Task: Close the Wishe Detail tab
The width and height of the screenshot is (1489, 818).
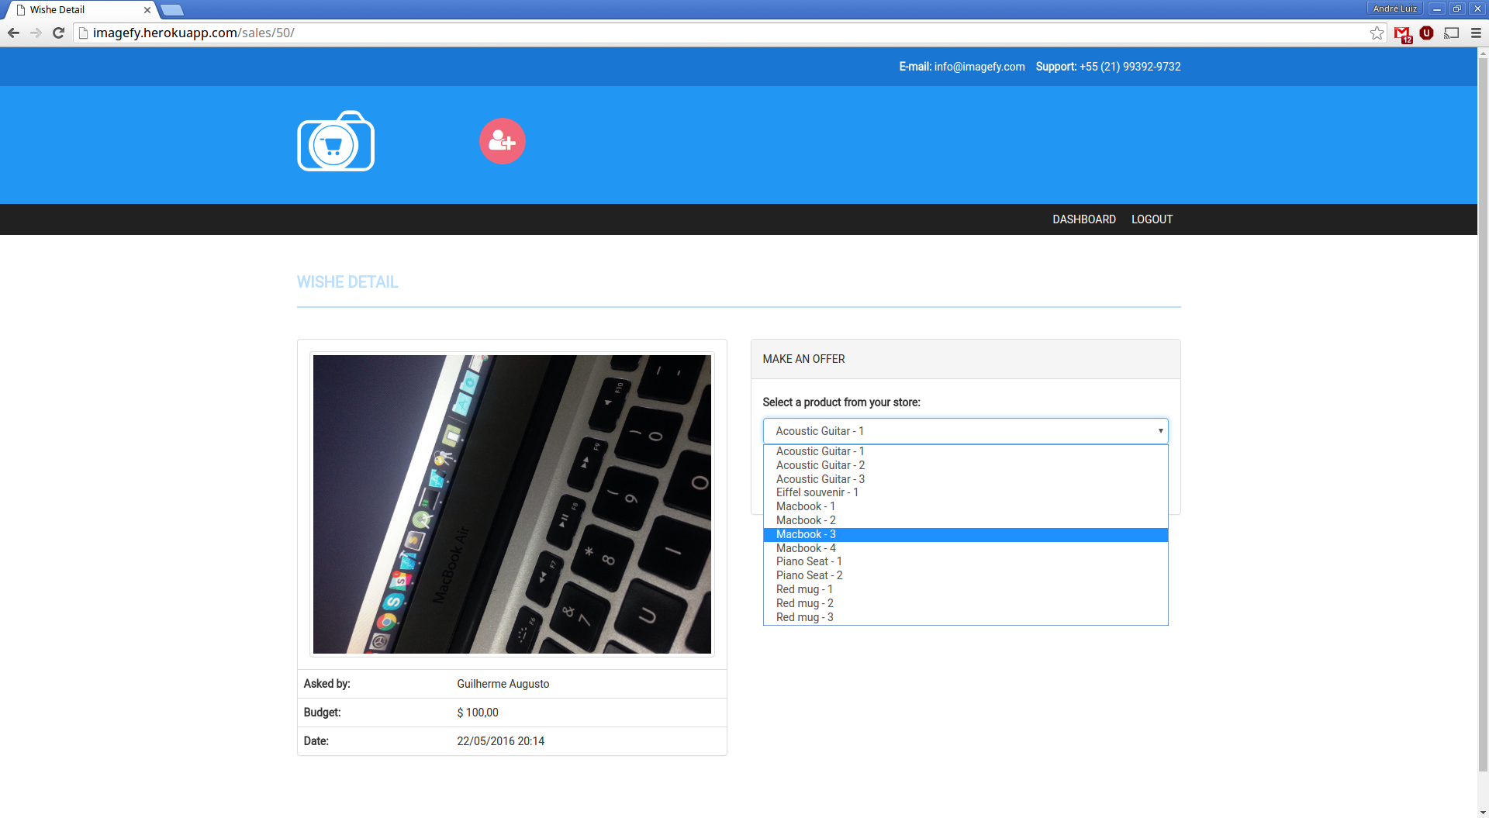Action: point(147,10)
